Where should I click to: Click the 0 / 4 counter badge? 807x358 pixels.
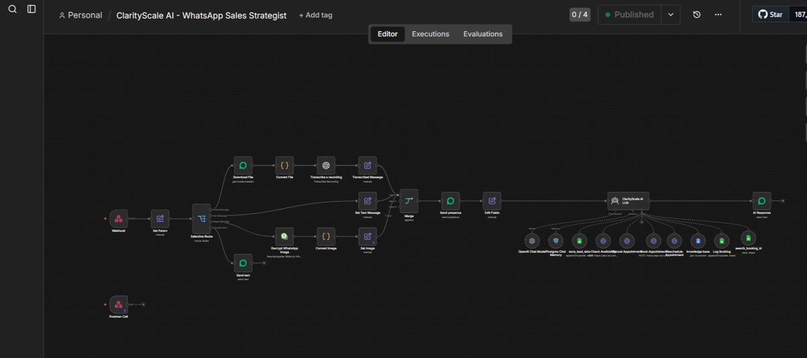tap(580, 14)
